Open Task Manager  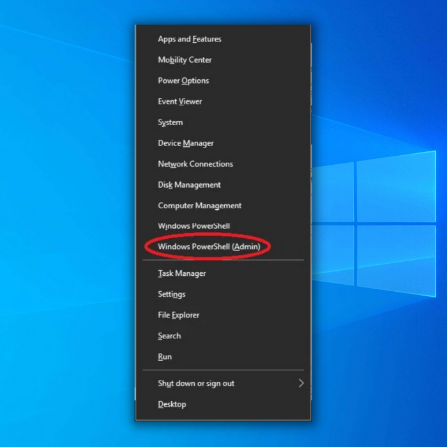(182, 273)
